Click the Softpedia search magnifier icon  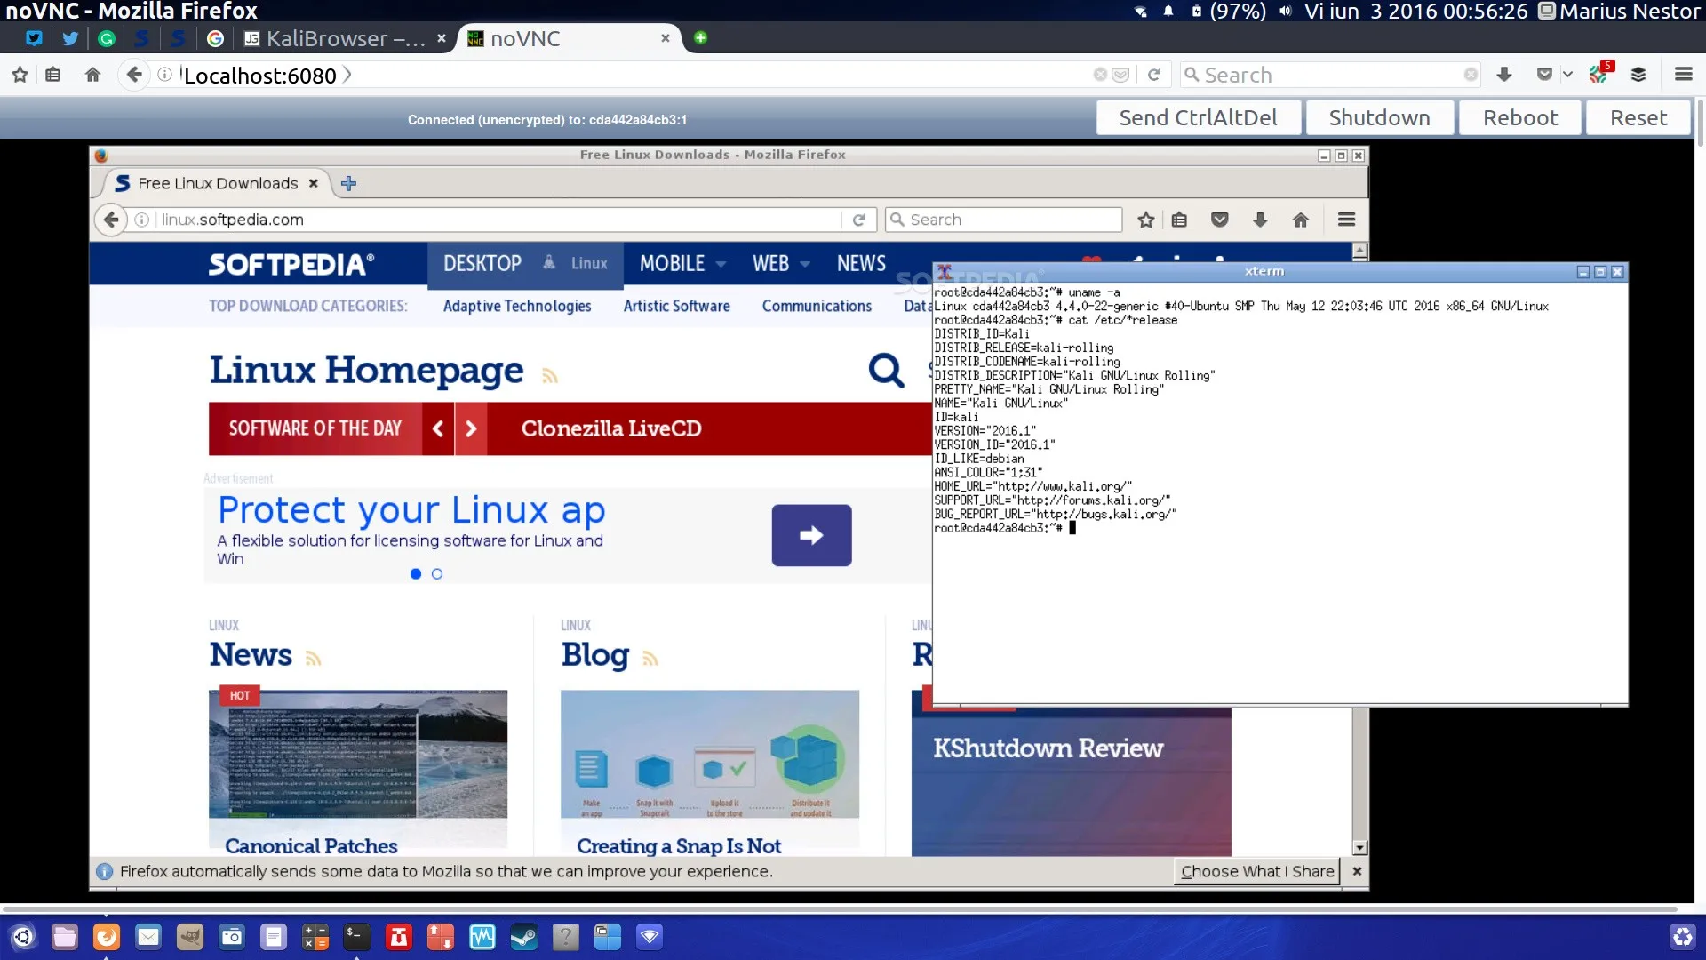[886, 370]
